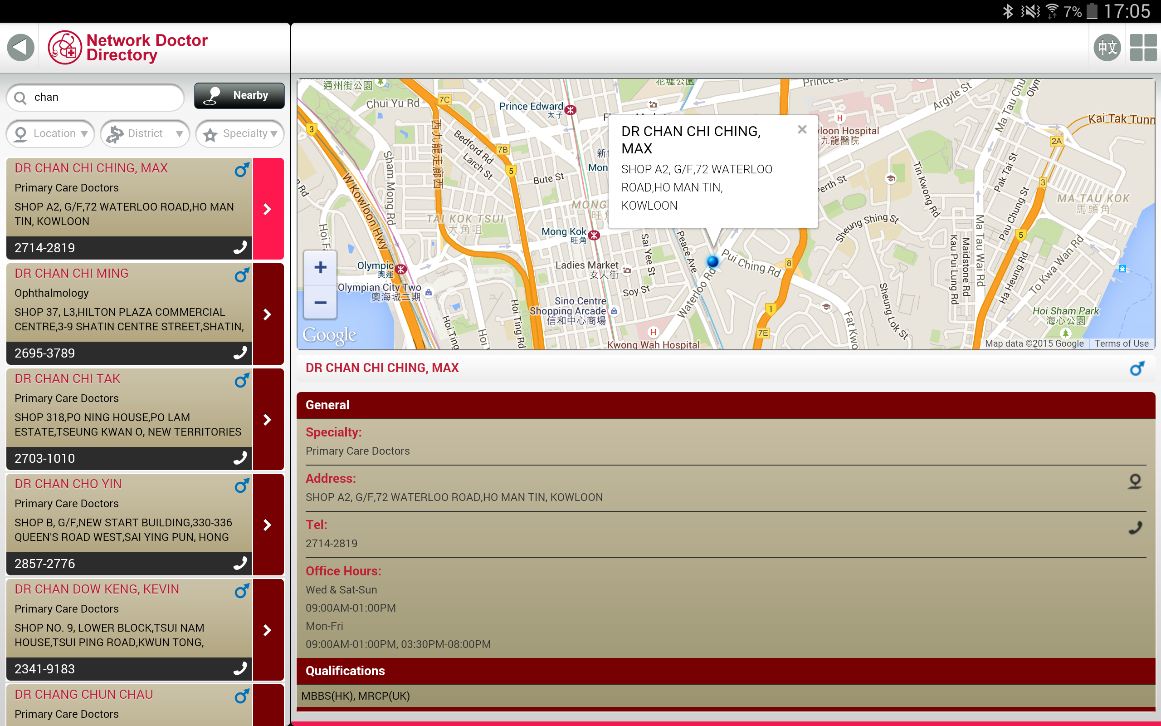Click the Google logo on the map

[329, 335]
